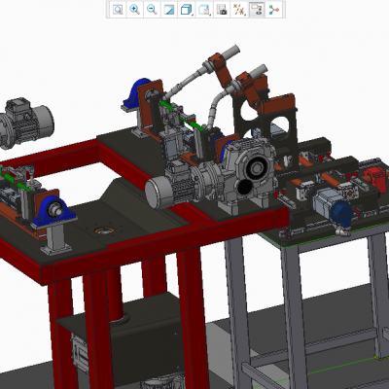Pick the gray cylindrical motor end cap

[158, 194]
